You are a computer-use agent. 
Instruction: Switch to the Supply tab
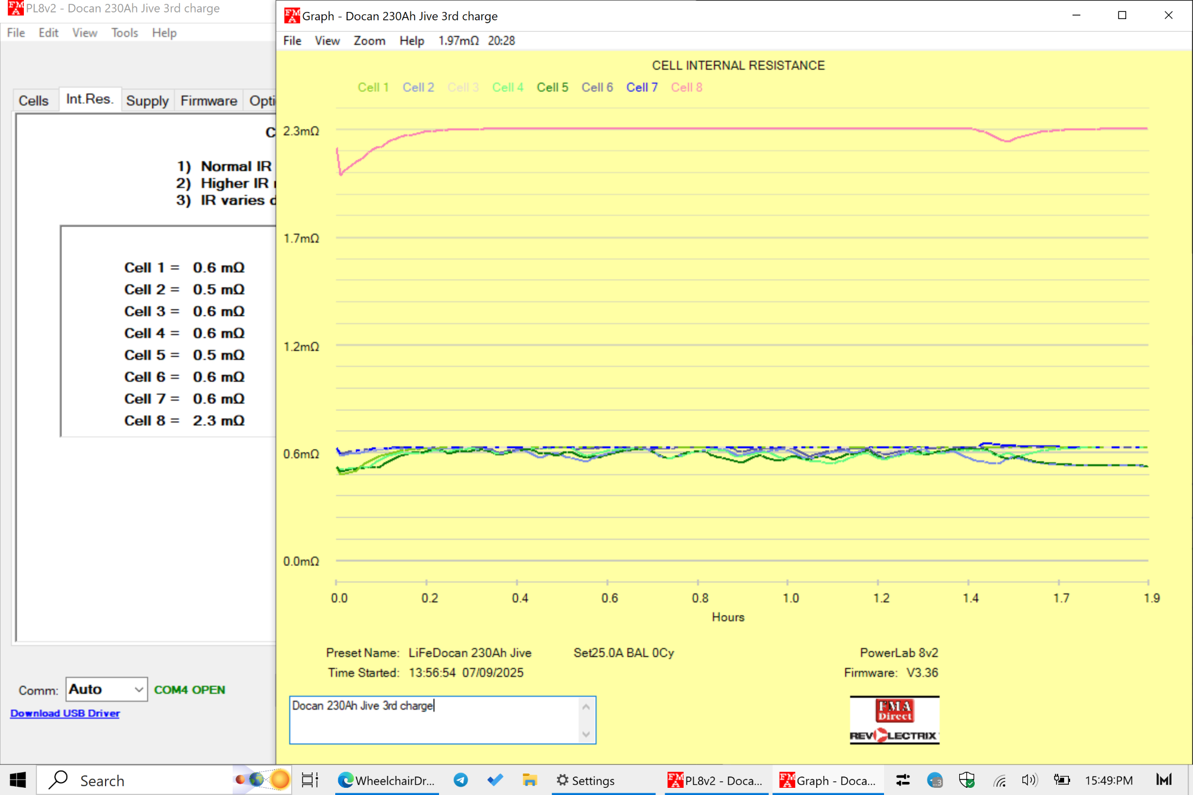coord(147,101)
